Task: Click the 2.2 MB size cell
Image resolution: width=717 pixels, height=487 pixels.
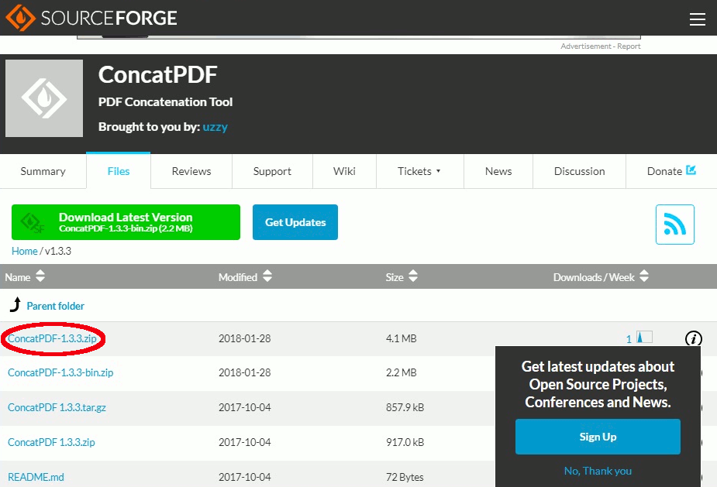Action: click(x=401, y=372)
